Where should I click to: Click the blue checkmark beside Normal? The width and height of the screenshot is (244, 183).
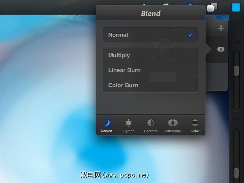pos(190,35)
